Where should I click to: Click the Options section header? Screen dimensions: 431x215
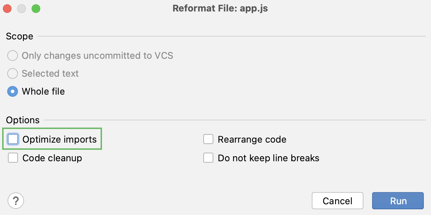click(x=23, y=120)
